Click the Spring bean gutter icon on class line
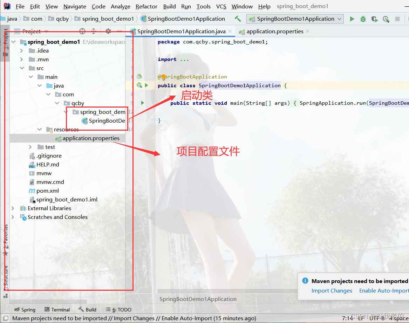The width and height of the screenshot is (409, 323). click(x=139, y=85)
